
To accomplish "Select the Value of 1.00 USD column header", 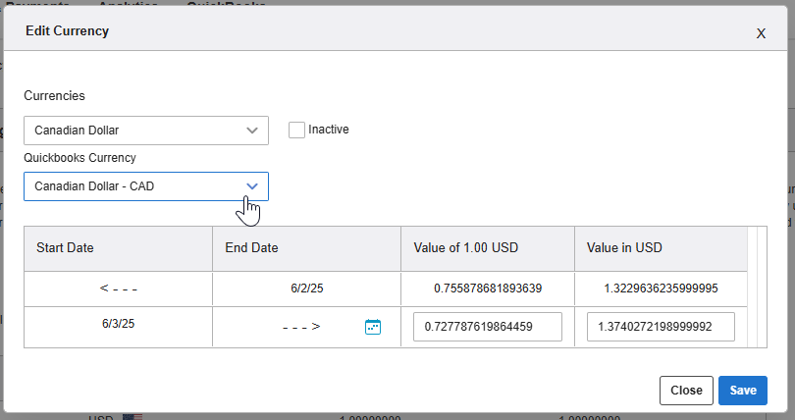I will click(487, 248).
